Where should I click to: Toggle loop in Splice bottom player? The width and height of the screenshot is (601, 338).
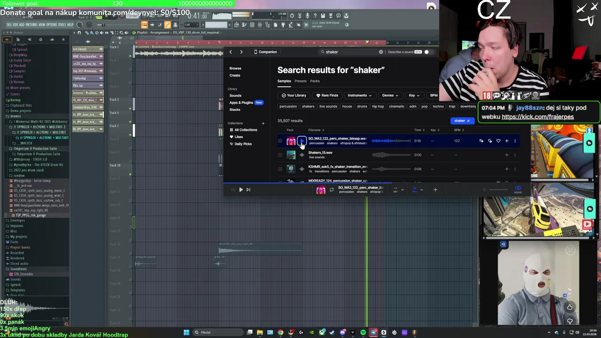pyautogui.click(x=331, y=190)
